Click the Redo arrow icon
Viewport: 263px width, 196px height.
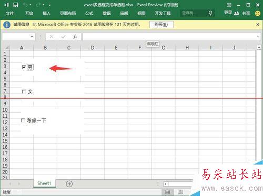(x=38, y=5)
